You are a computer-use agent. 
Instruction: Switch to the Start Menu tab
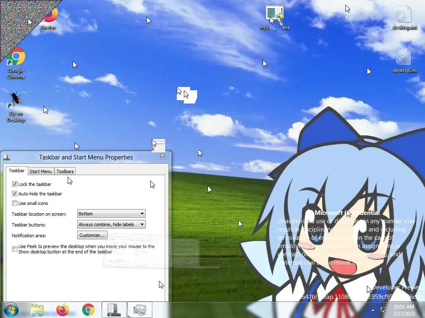(x=41, y=171)
